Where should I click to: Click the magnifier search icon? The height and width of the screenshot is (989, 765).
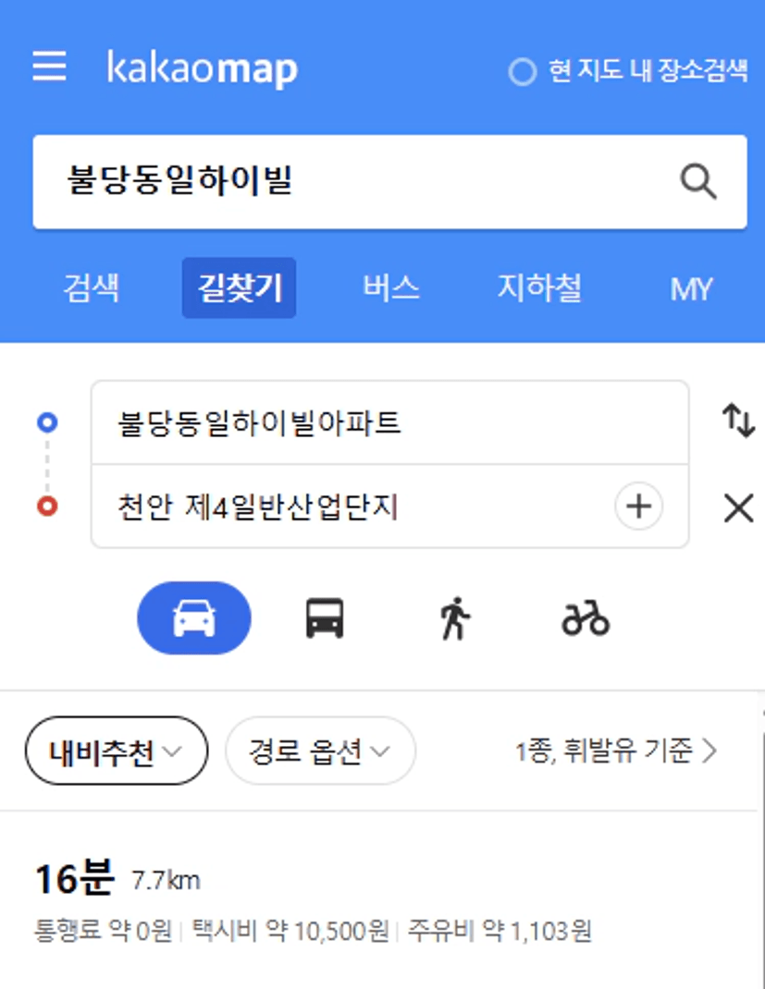698,182
